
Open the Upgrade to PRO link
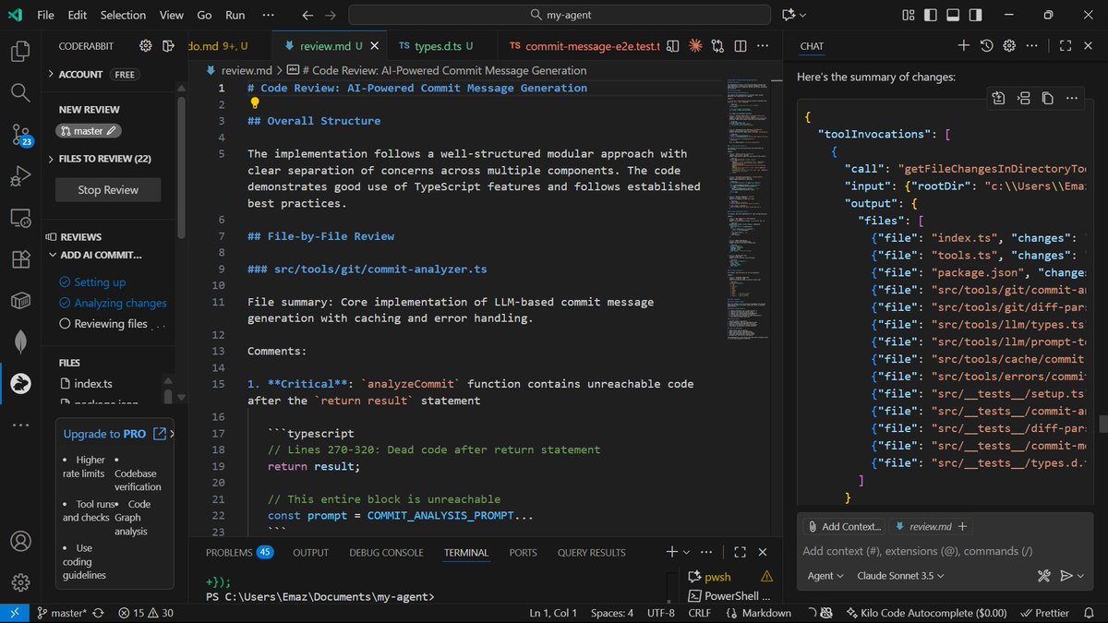[x=102, y=434]
